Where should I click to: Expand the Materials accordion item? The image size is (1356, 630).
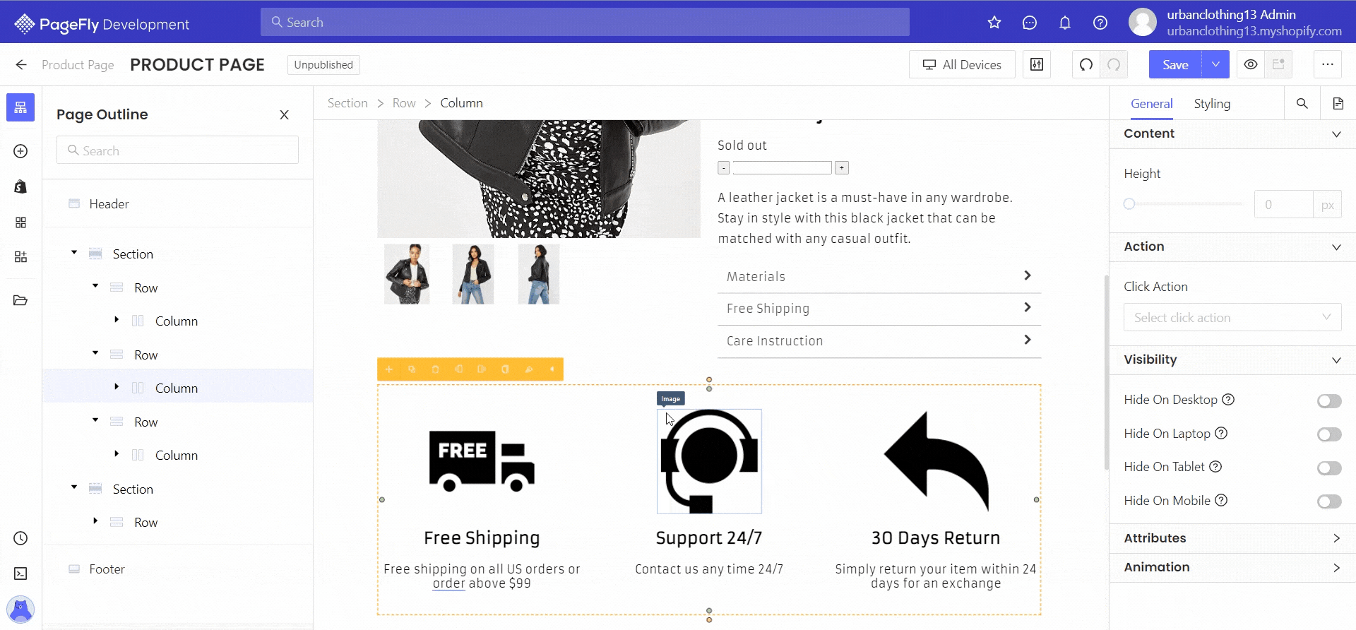point(879,277)
